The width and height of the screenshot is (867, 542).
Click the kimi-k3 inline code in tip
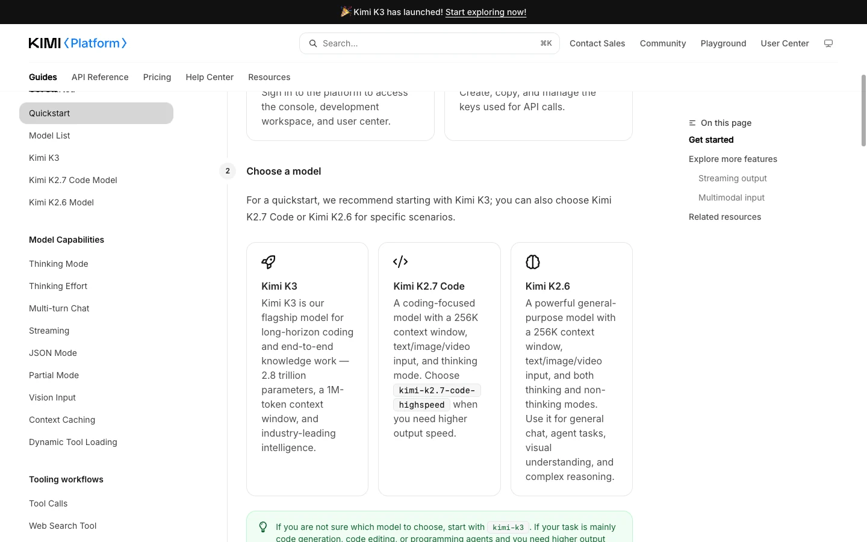508,528
